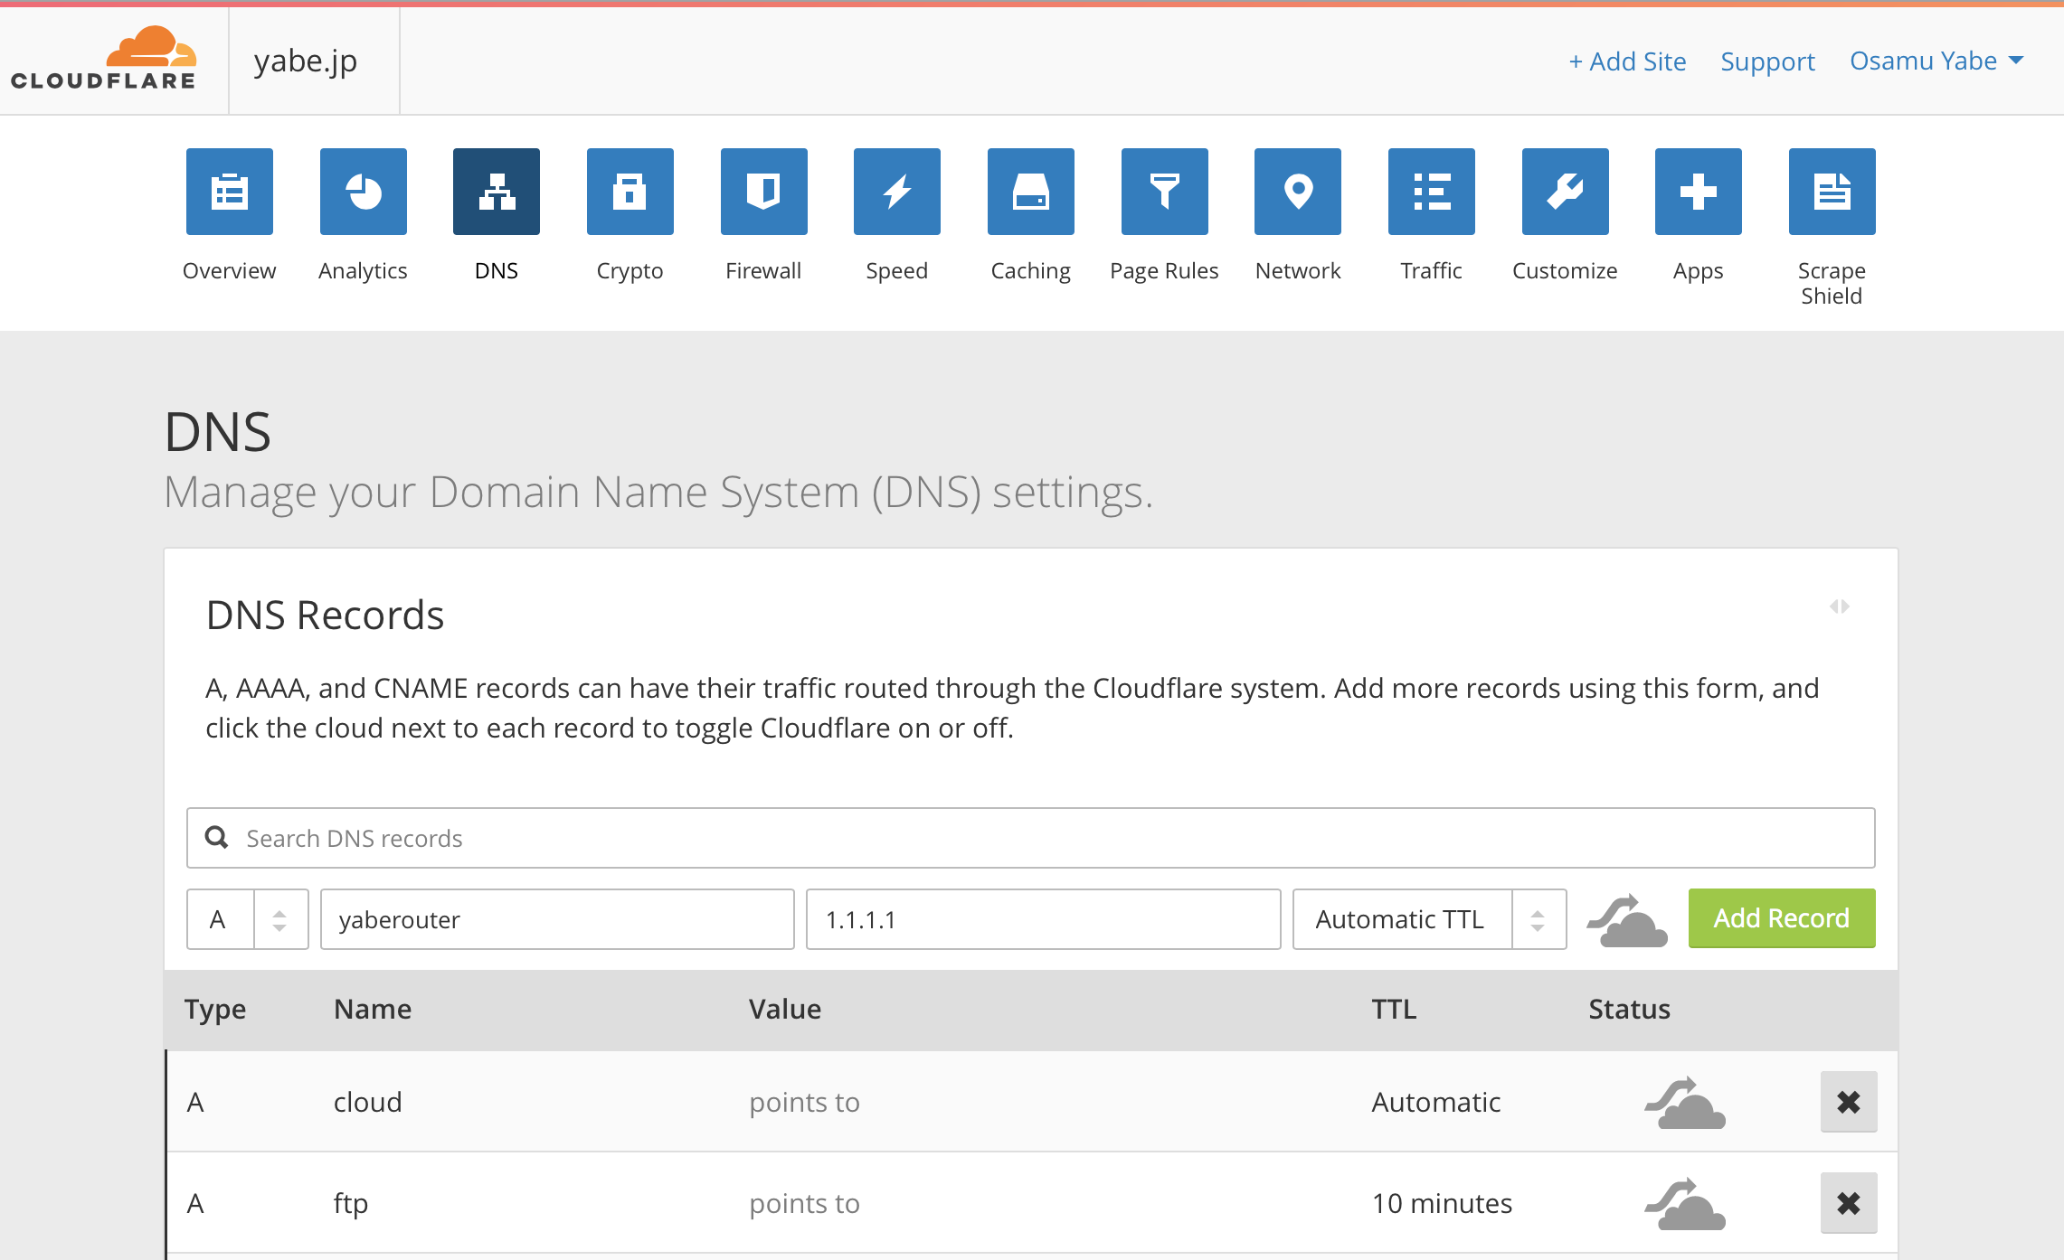This screenshot has height=1260, width=2064.
Task: Click points to value of ftp record
Action: [804, 1204]
